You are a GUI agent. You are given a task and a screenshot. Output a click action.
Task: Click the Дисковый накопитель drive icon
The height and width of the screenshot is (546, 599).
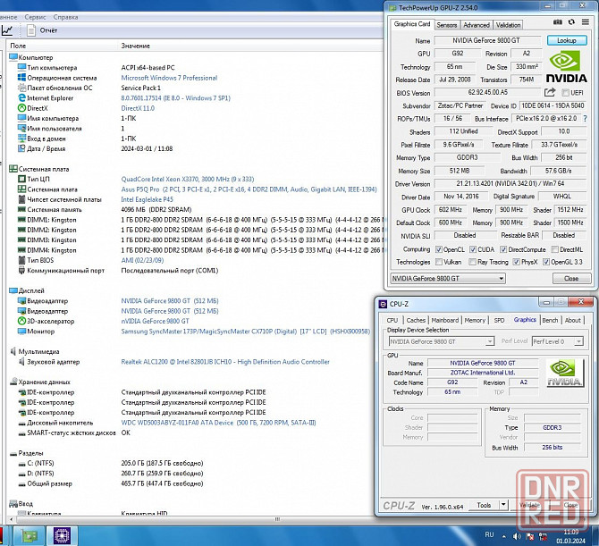pos(21,423)
